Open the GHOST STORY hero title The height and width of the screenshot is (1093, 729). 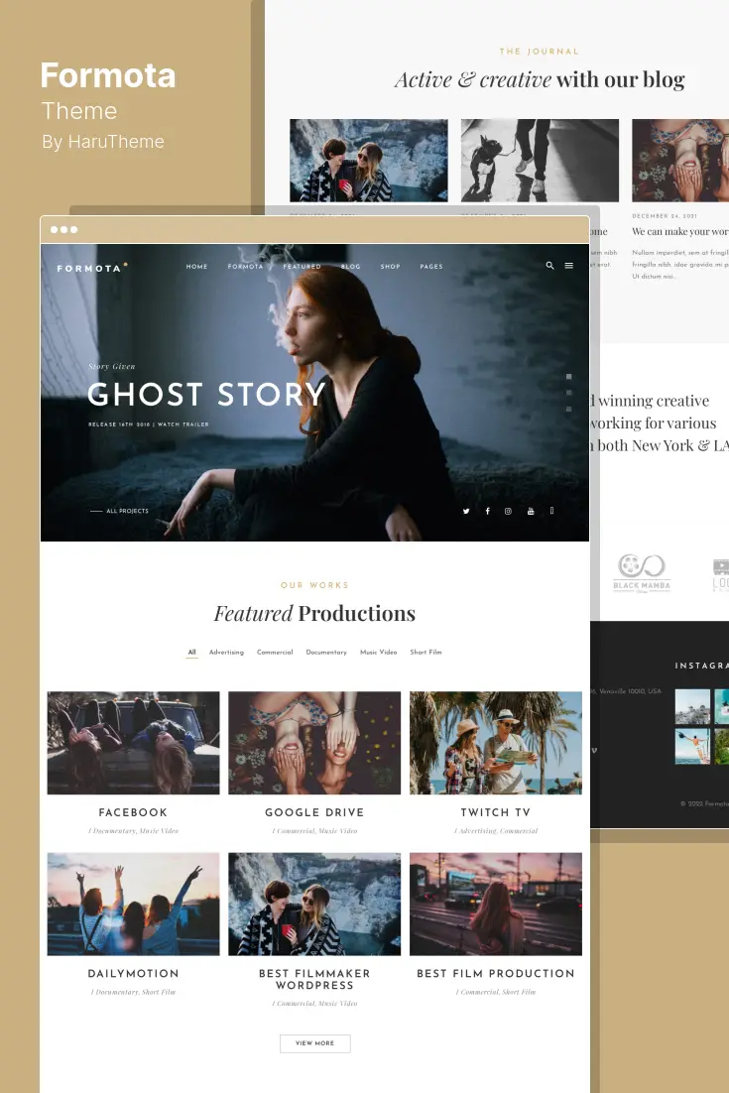point(207,394)
